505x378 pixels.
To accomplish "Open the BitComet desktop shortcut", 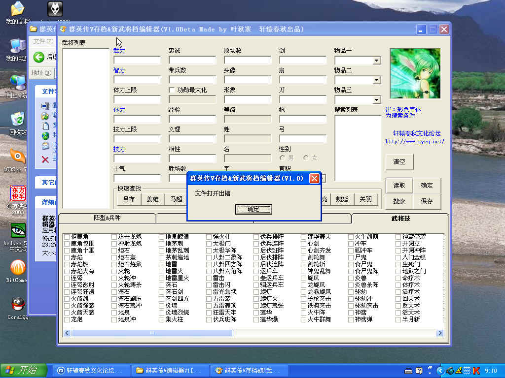I will (18, 269).
